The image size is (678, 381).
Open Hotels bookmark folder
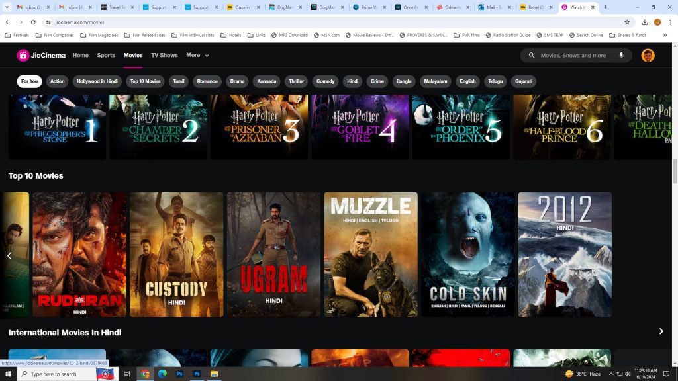[x=231, y=36]
